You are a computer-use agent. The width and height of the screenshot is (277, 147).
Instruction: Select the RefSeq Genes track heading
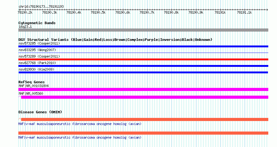pos(32,82)
